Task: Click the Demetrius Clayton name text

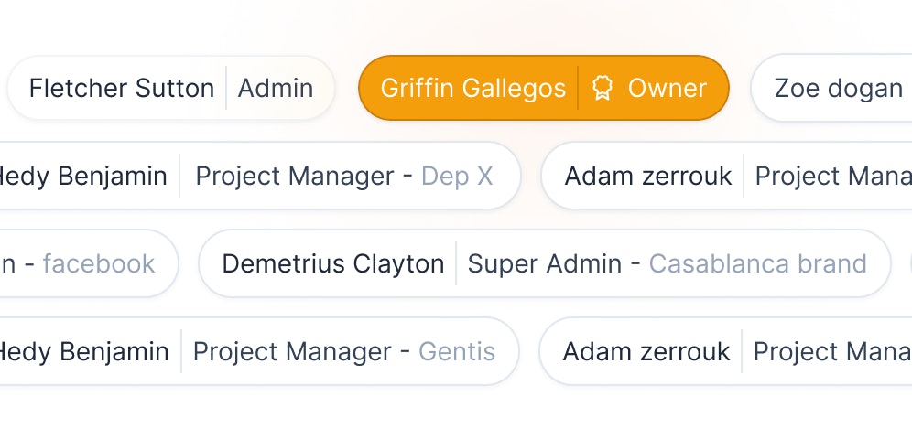Action: 333,263
